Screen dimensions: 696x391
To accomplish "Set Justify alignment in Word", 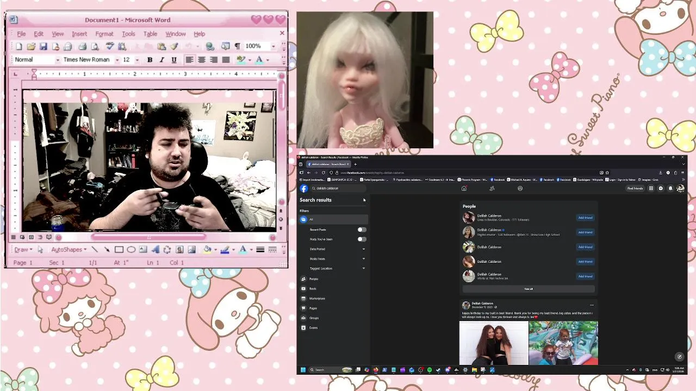I will pos(226,60).
